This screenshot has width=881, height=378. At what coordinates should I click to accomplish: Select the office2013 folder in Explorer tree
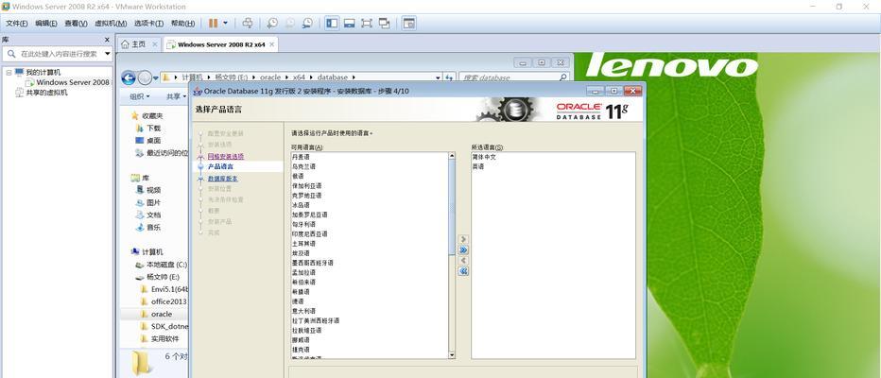coord(169,301)
